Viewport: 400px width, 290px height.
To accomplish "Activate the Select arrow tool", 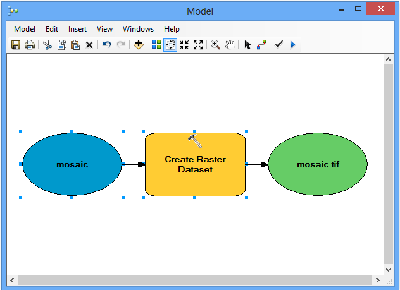I will pos(247,45).
